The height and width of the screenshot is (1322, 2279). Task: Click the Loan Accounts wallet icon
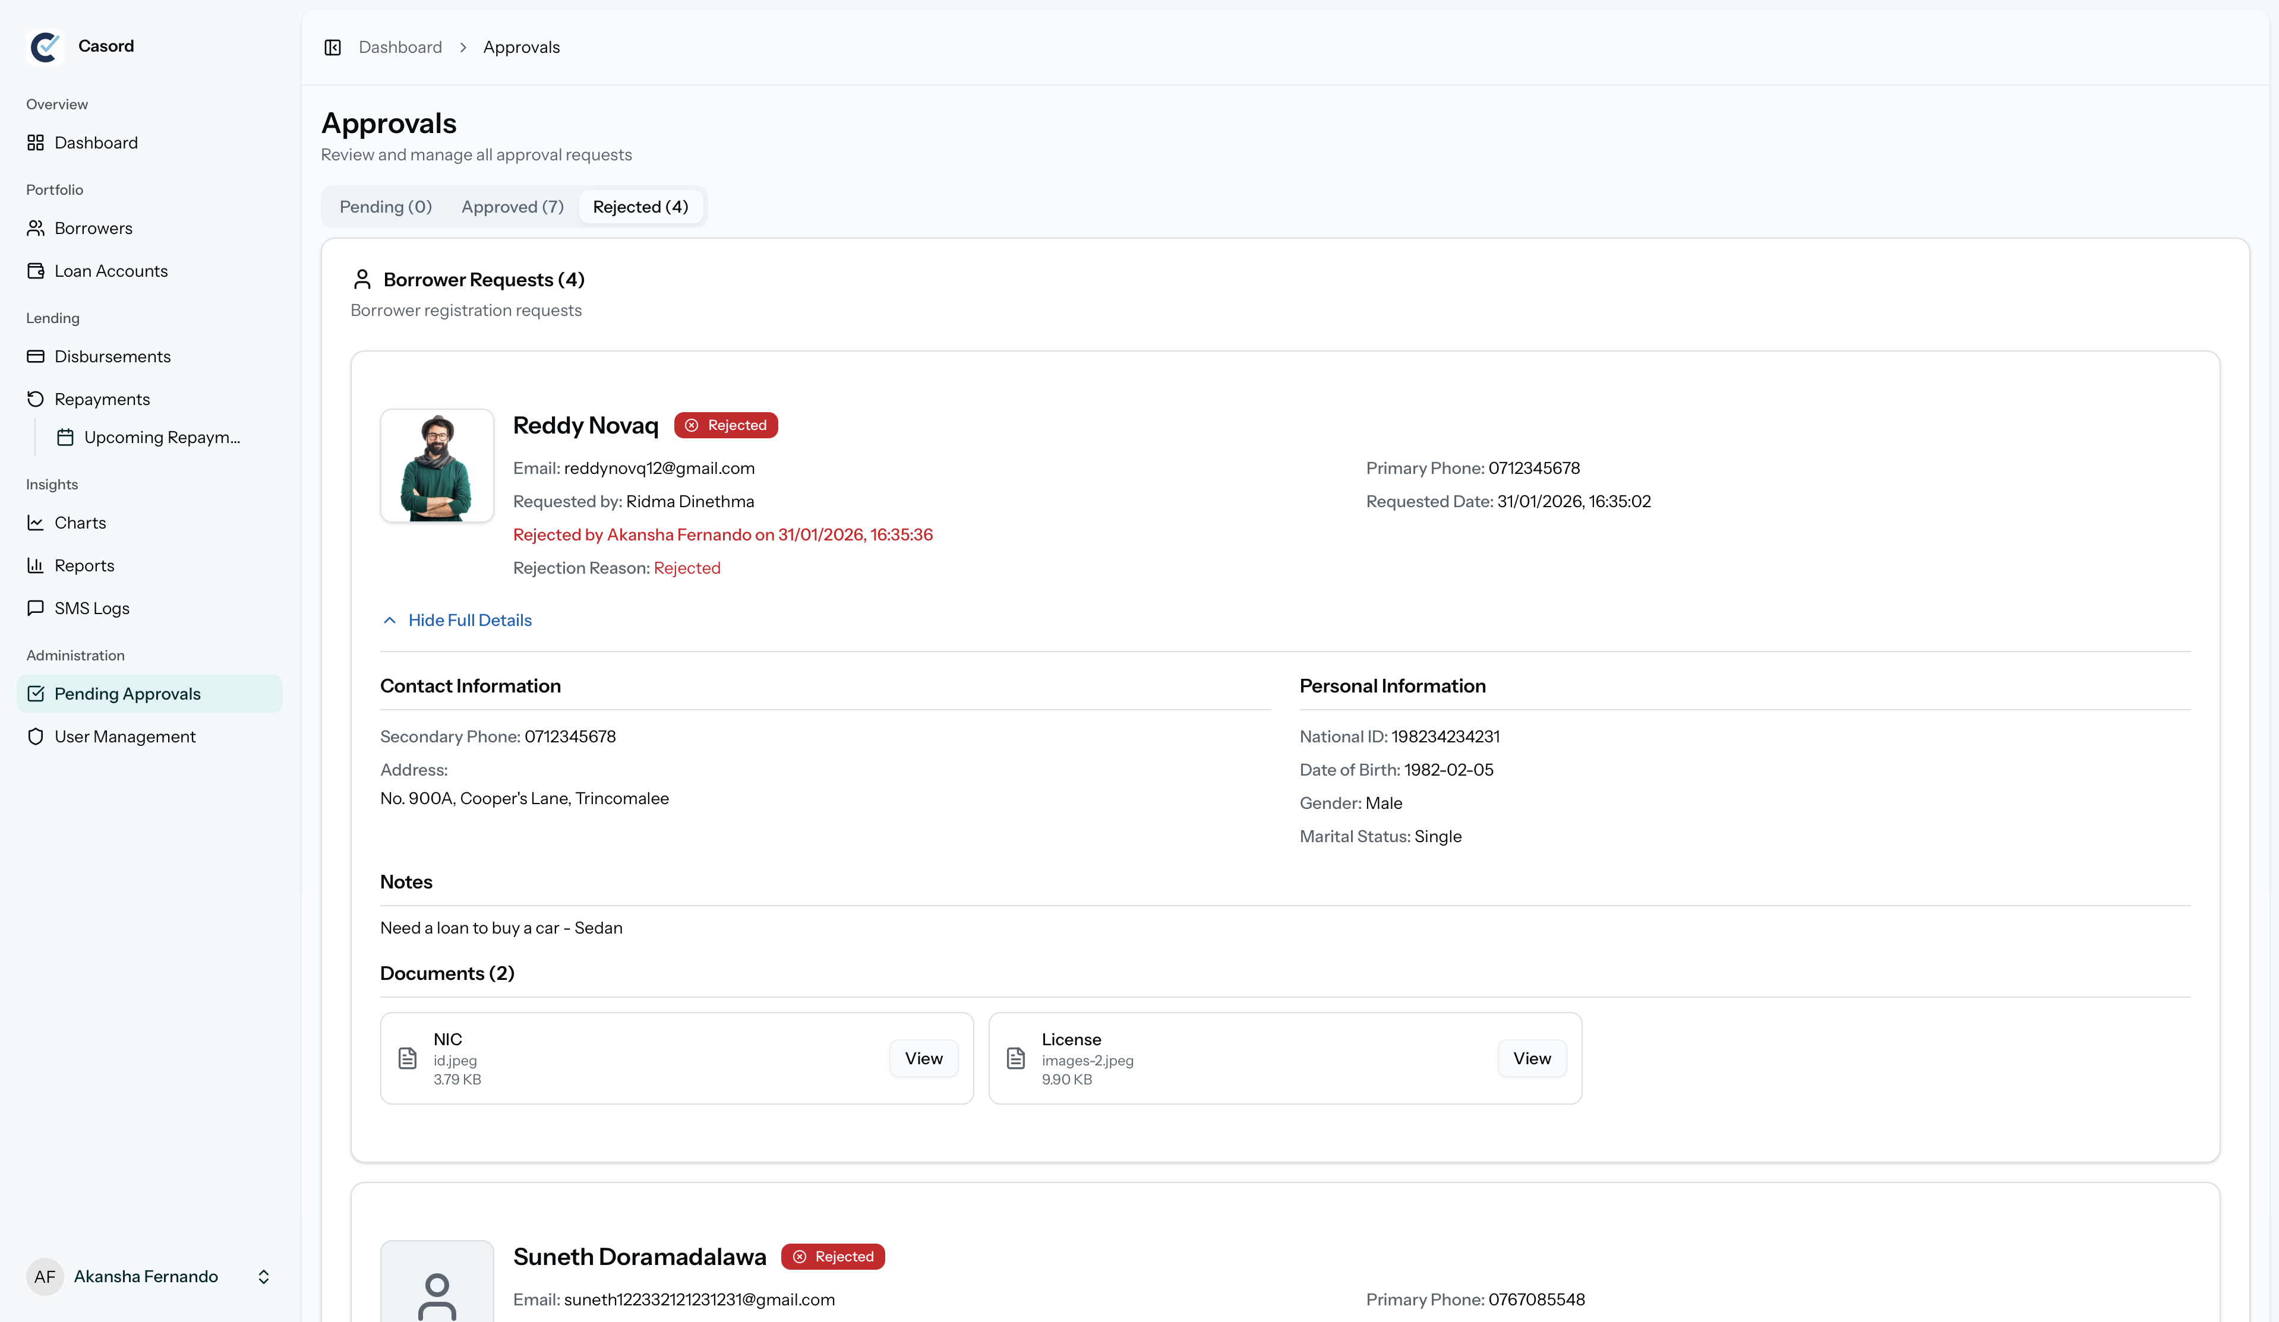(x=35, y=270)
